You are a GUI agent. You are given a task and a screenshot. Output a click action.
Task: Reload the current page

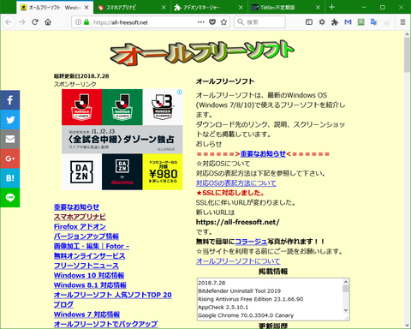[x=35, y=22]
